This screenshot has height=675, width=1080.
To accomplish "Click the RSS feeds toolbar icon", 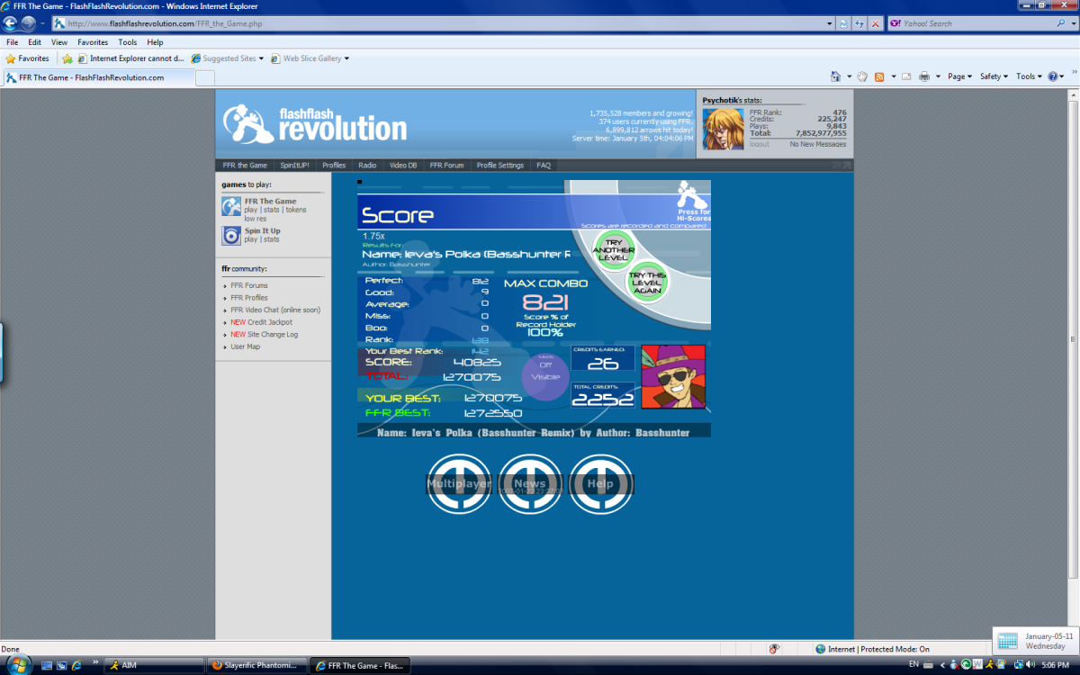I will [x=879, y=76].
